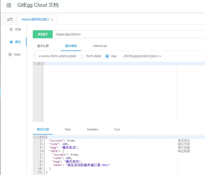The height and width of the screenshot is (175, 205).
Task: Collapse the "data" fold arrow at line 5
Action: coord(43,151)
